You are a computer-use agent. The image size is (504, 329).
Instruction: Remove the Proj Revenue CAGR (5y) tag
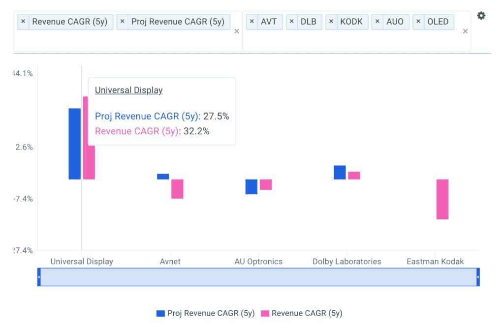(x=123, y=22)
